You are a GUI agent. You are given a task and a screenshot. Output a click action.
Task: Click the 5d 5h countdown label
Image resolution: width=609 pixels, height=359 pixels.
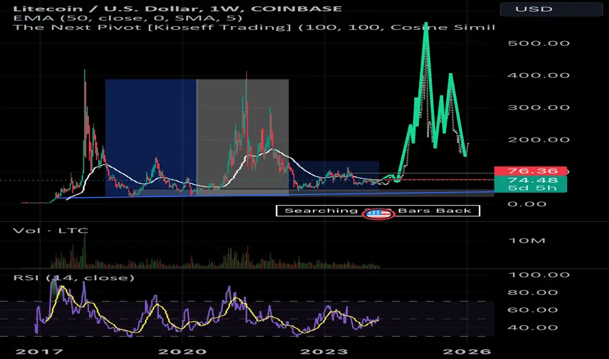[531, 188]
